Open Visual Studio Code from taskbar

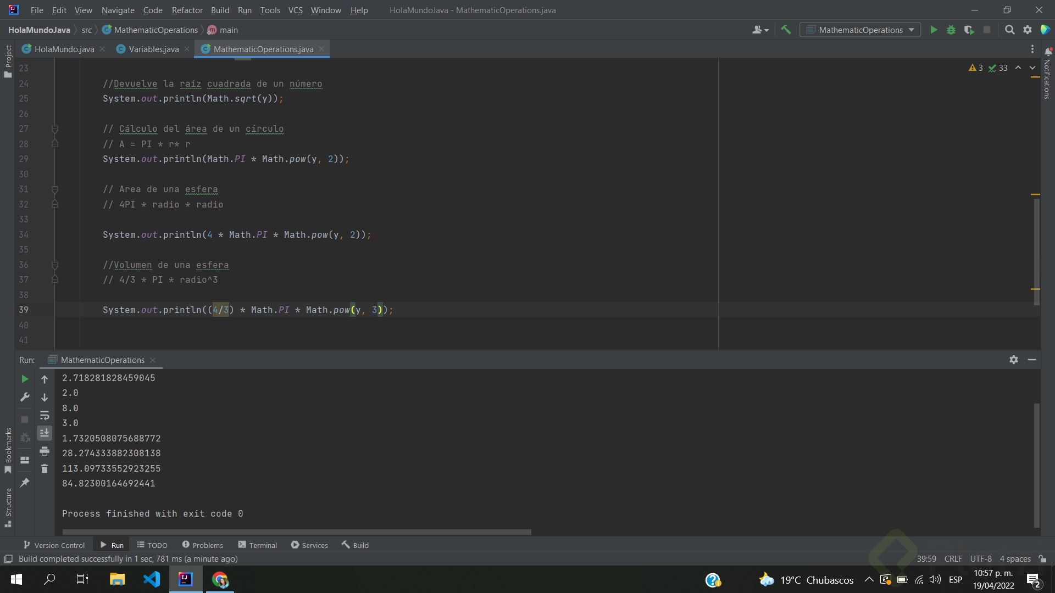152,579
